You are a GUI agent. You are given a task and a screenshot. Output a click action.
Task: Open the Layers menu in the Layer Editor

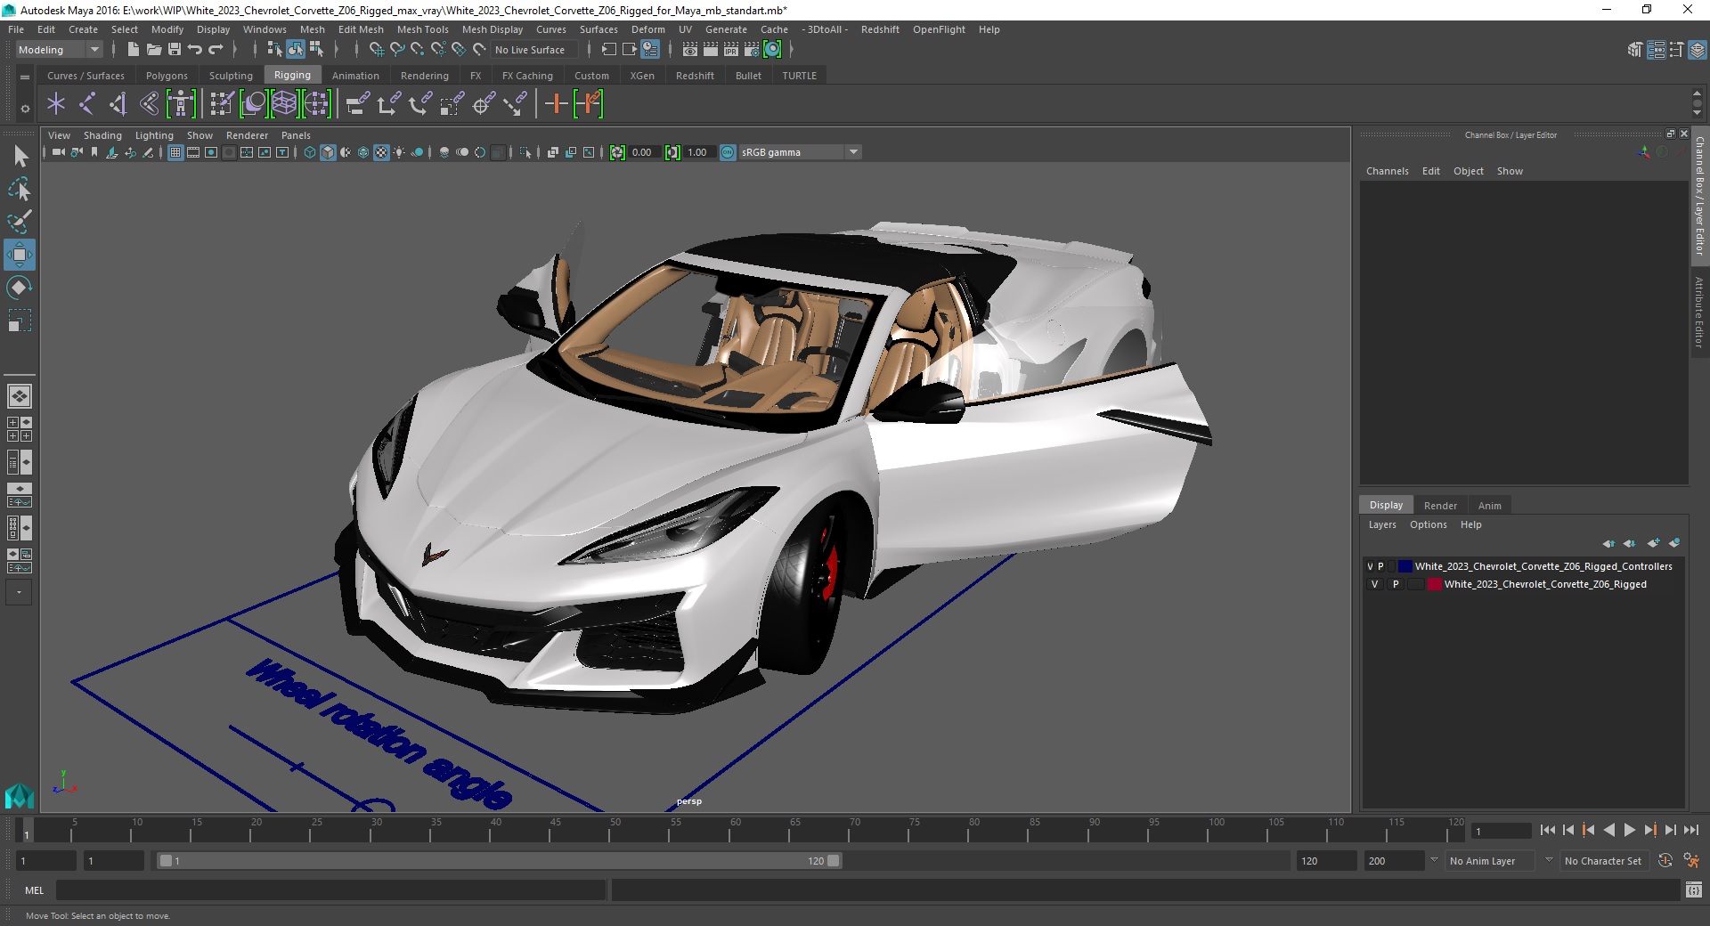1382,525
